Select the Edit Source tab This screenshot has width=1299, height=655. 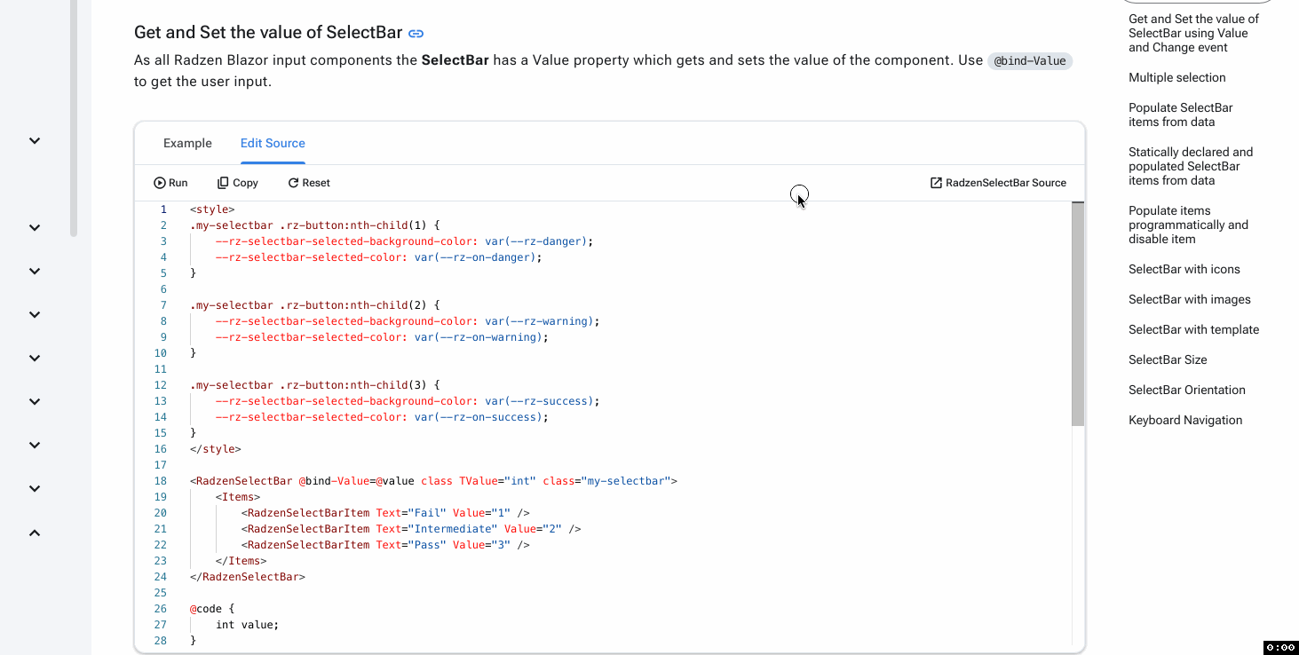click(x=273, y=143)
